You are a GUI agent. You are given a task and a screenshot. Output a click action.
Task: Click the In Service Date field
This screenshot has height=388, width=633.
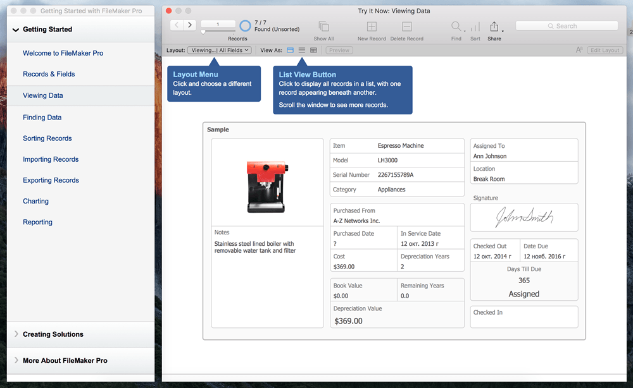pyautogui.click(x=430, y=238)
